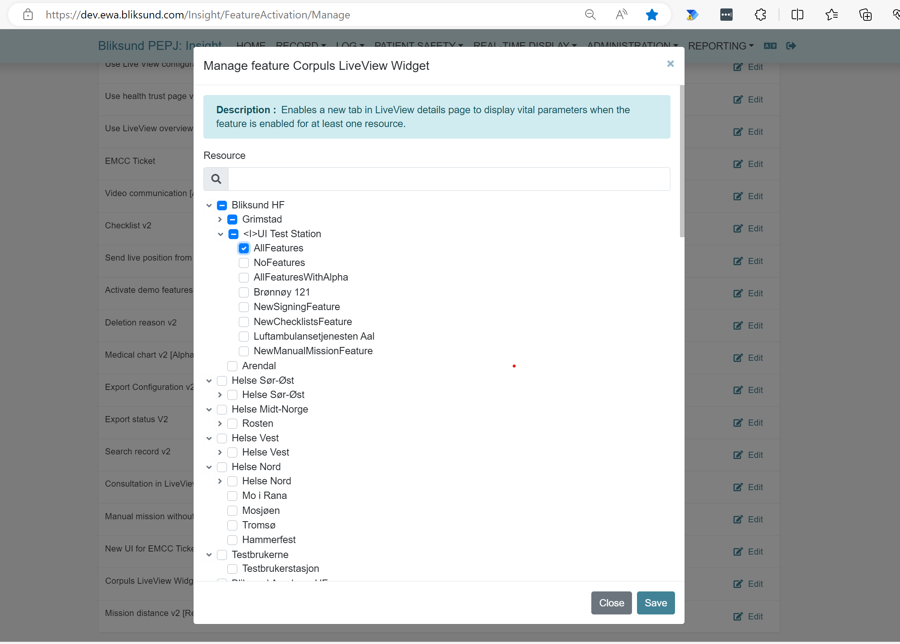The height and width of the screenshot is (644, 900).
Task: Click the Read aloud icon in address bar
Action: coord(621,15)
